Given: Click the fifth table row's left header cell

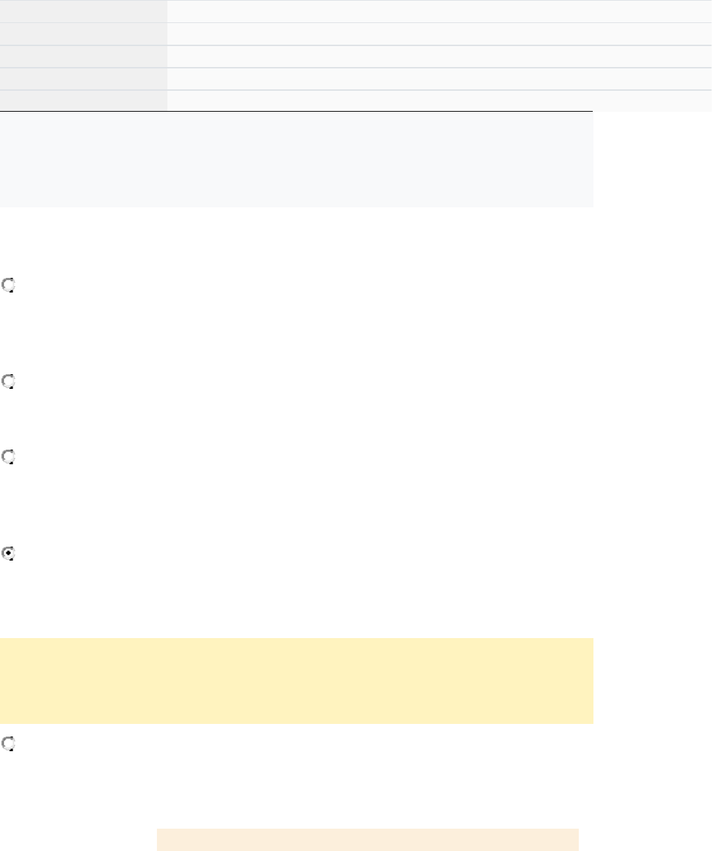Looking at the screenshot, I should [83, 101].
